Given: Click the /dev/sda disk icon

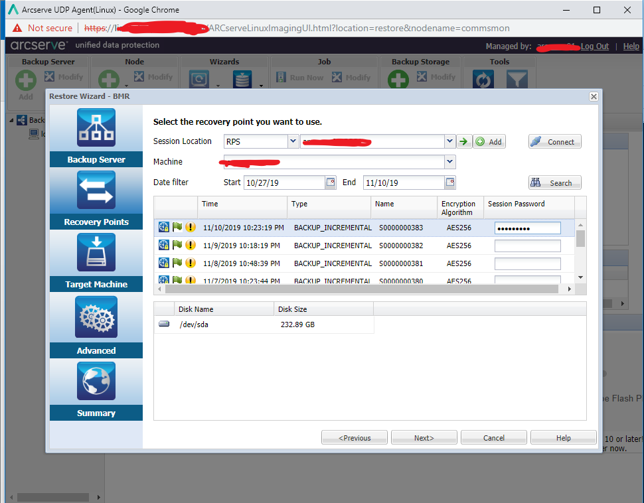Looking at the screenshot, I should click(x=164, y=324).
